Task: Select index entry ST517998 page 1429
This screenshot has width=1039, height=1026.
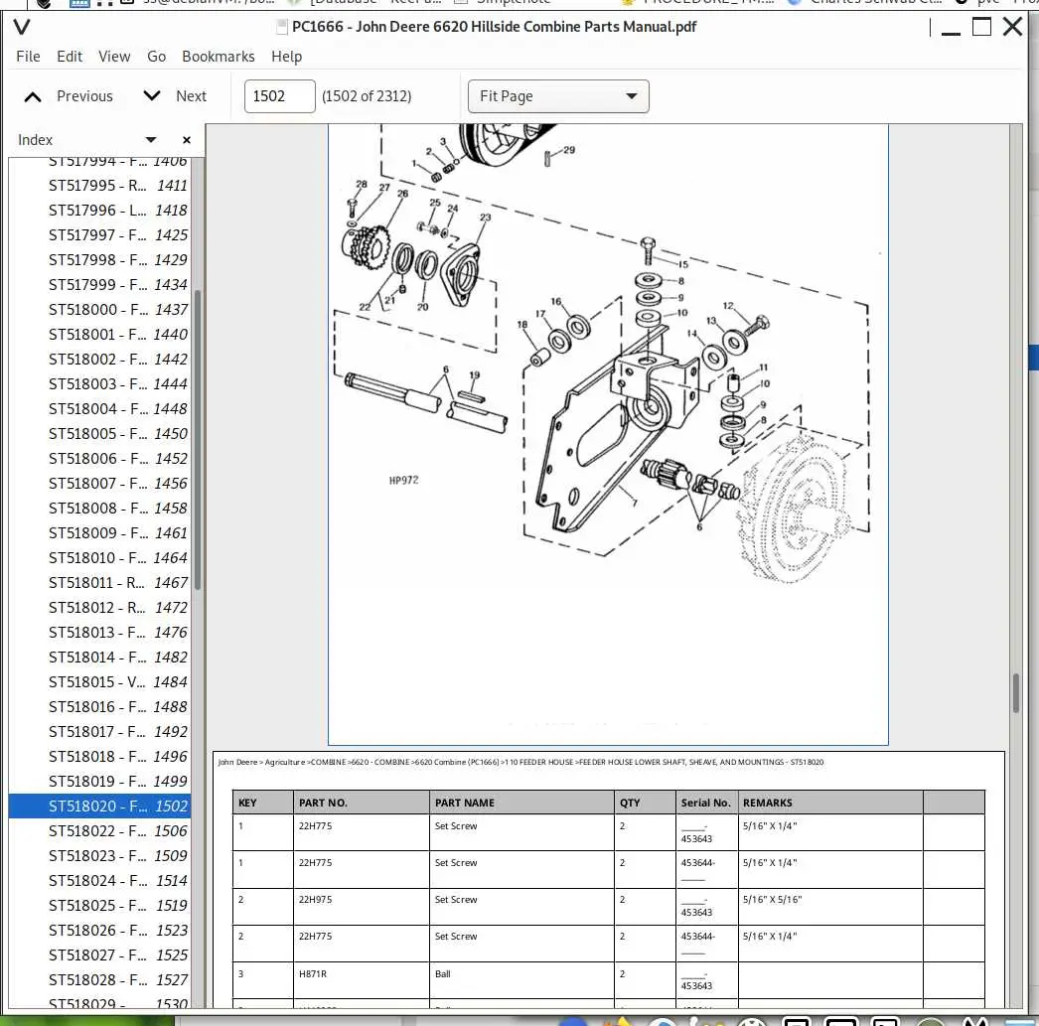Action: point(99,260)
